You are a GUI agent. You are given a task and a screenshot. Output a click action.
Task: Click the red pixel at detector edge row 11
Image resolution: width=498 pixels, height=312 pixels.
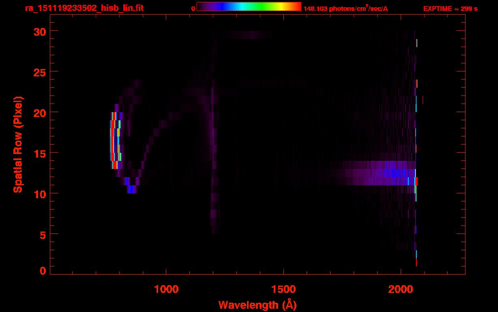416,181
